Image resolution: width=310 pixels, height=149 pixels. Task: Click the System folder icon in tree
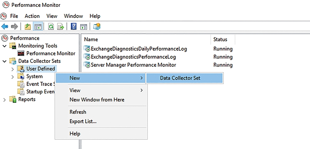point(20,77)
